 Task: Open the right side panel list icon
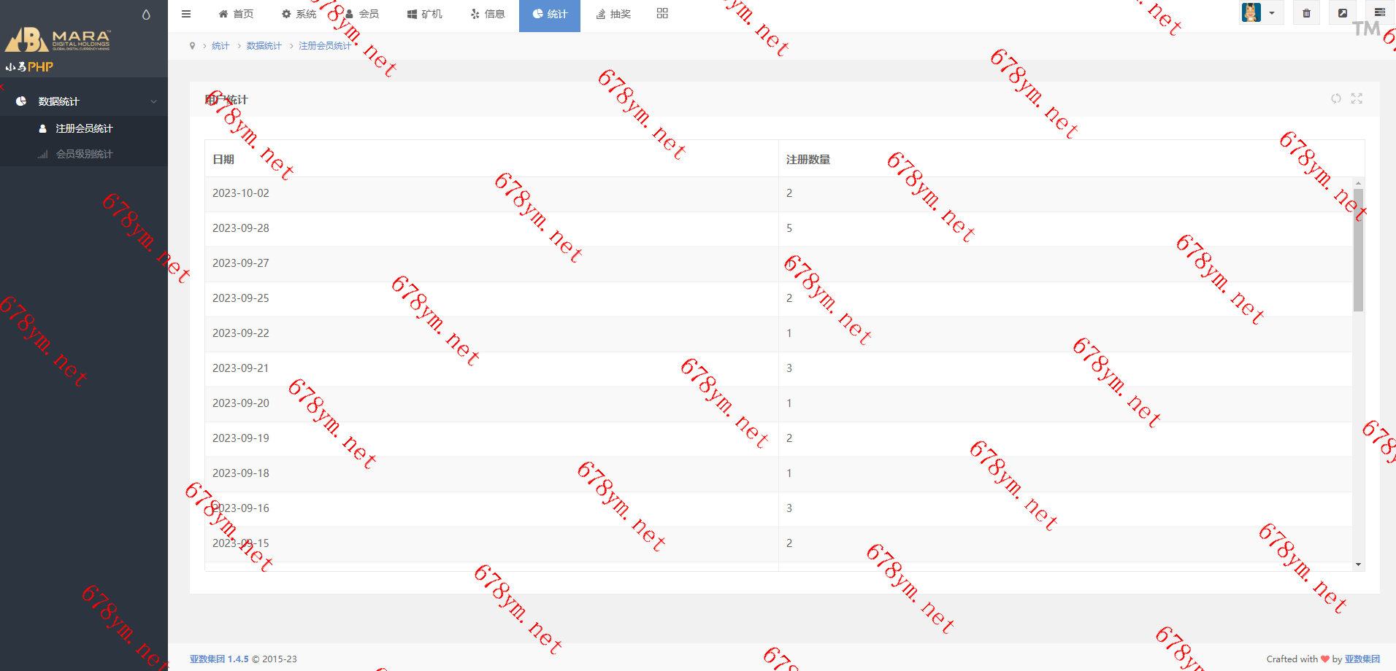pyautogui.click(x=1379, y=13)
